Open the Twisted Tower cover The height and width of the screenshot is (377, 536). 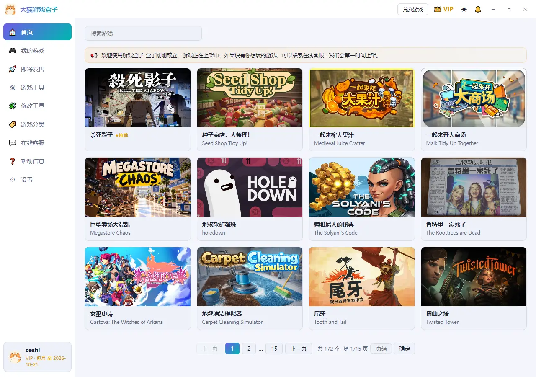474,276
